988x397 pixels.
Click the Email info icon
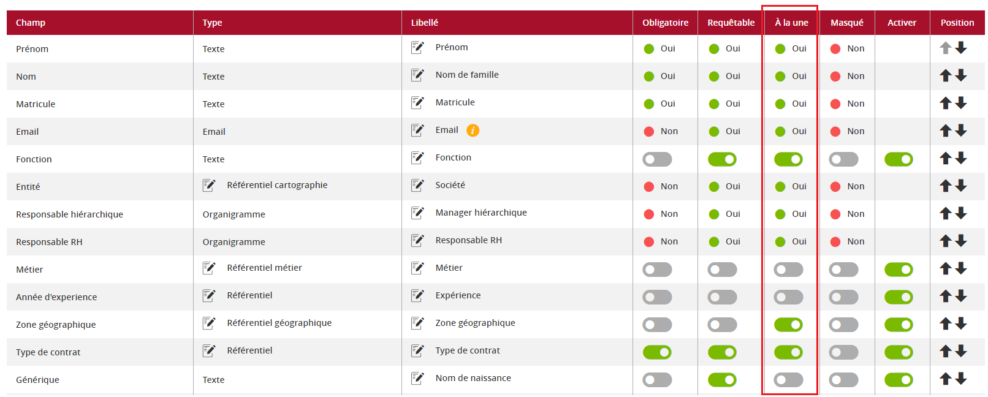click(473, 130)
